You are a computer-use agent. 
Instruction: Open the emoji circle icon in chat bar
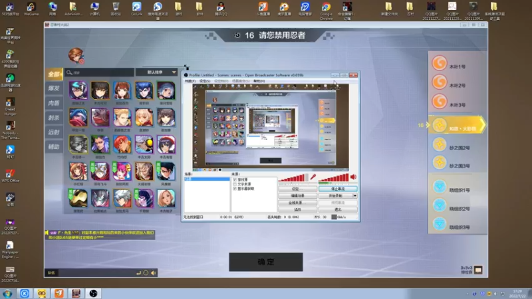pyautogui.click(x=146, y=273)
